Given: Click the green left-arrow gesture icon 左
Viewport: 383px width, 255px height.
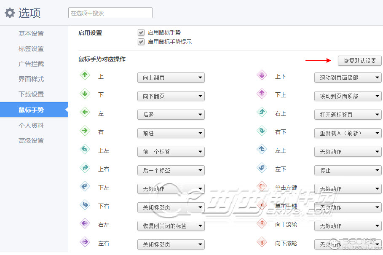Looking at the screenshot, I should pyautogui.click(x=85, y=112).
